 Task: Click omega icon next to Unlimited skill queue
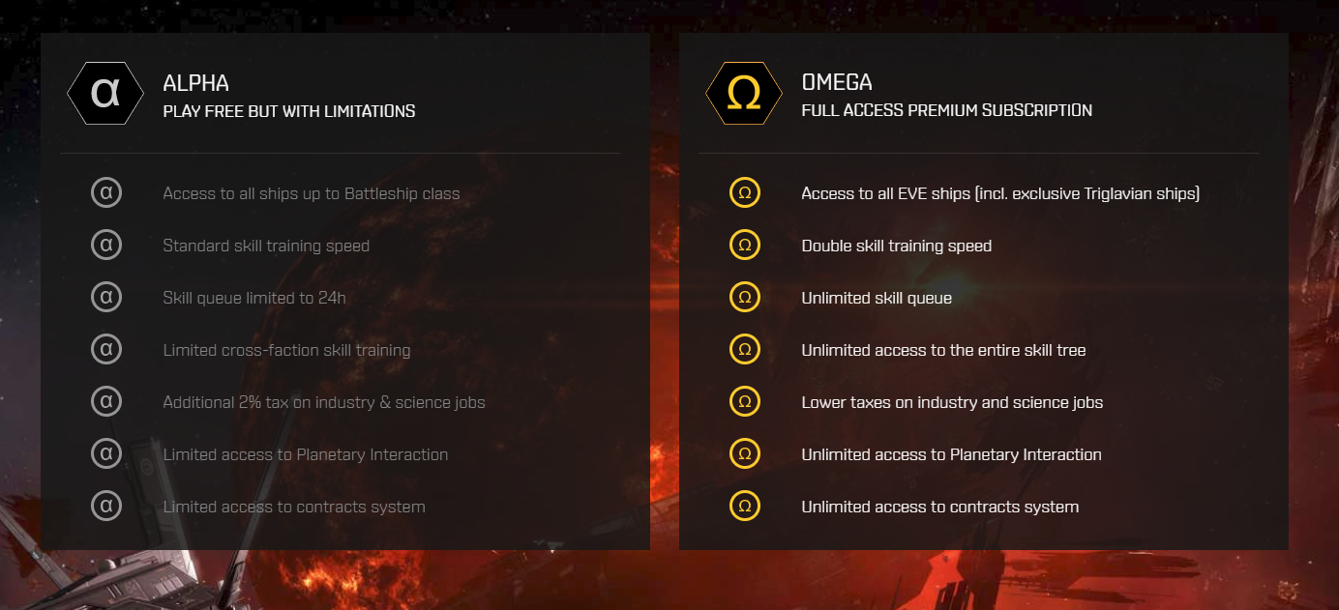(745, 298)
